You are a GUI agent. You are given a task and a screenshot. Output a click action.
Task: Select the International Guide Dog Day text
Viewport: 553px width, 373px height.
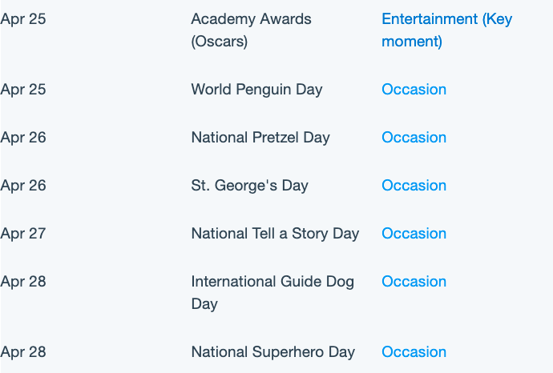pyautogui.click(x=272, y=293)
